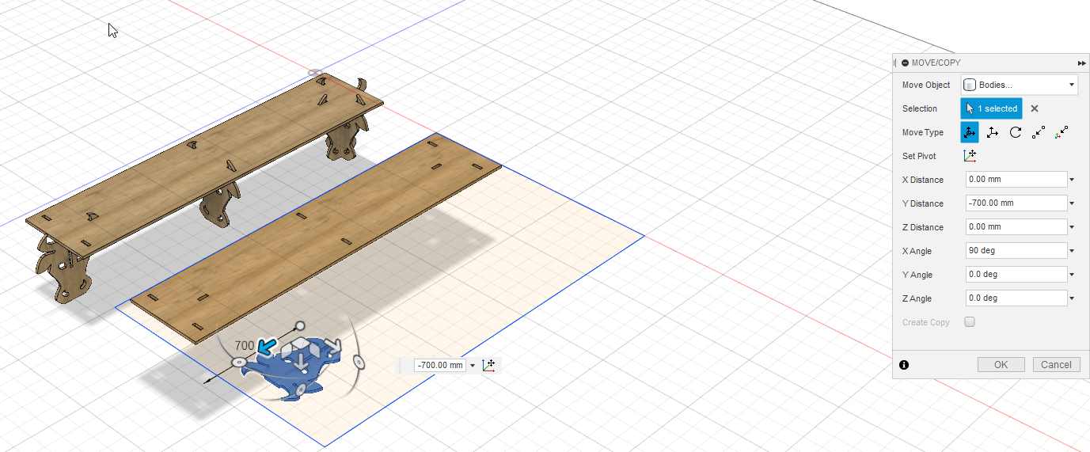Click the on-canvas -700.00 mm input box

coord(439,365)
